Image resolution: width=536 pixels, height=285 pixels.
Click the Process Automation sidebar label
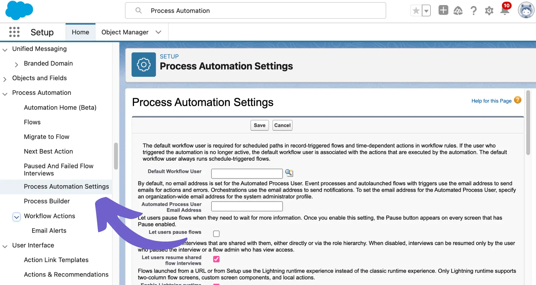[42, 93]
